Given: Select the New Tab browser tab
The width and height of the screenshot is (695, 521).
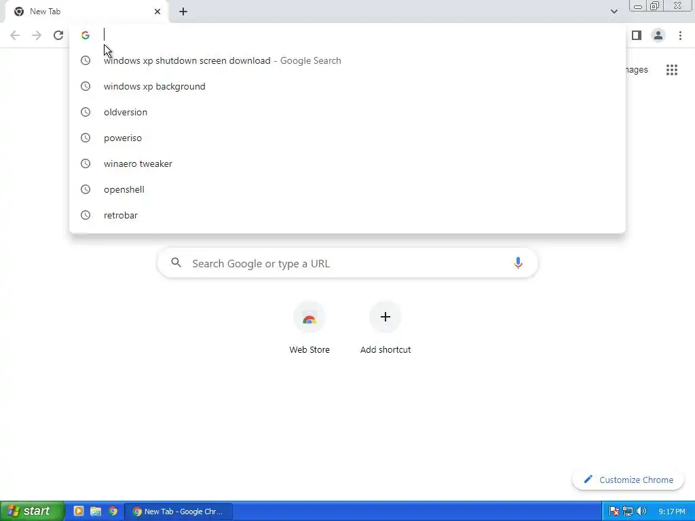Looking at the screenshot, I should [86, 12].
